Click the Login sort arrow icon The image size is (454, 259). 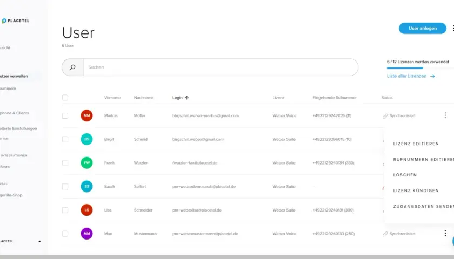[x=187, y=98]
